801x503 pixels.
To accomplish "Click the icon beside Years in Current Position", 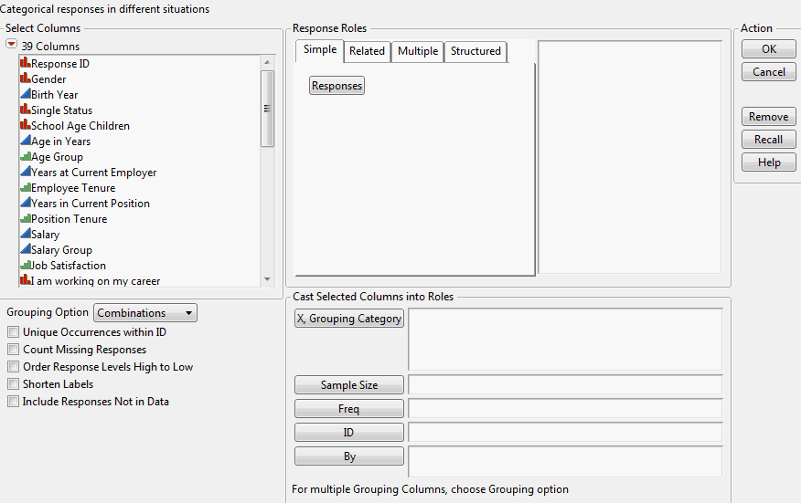I will click(25, 204).
